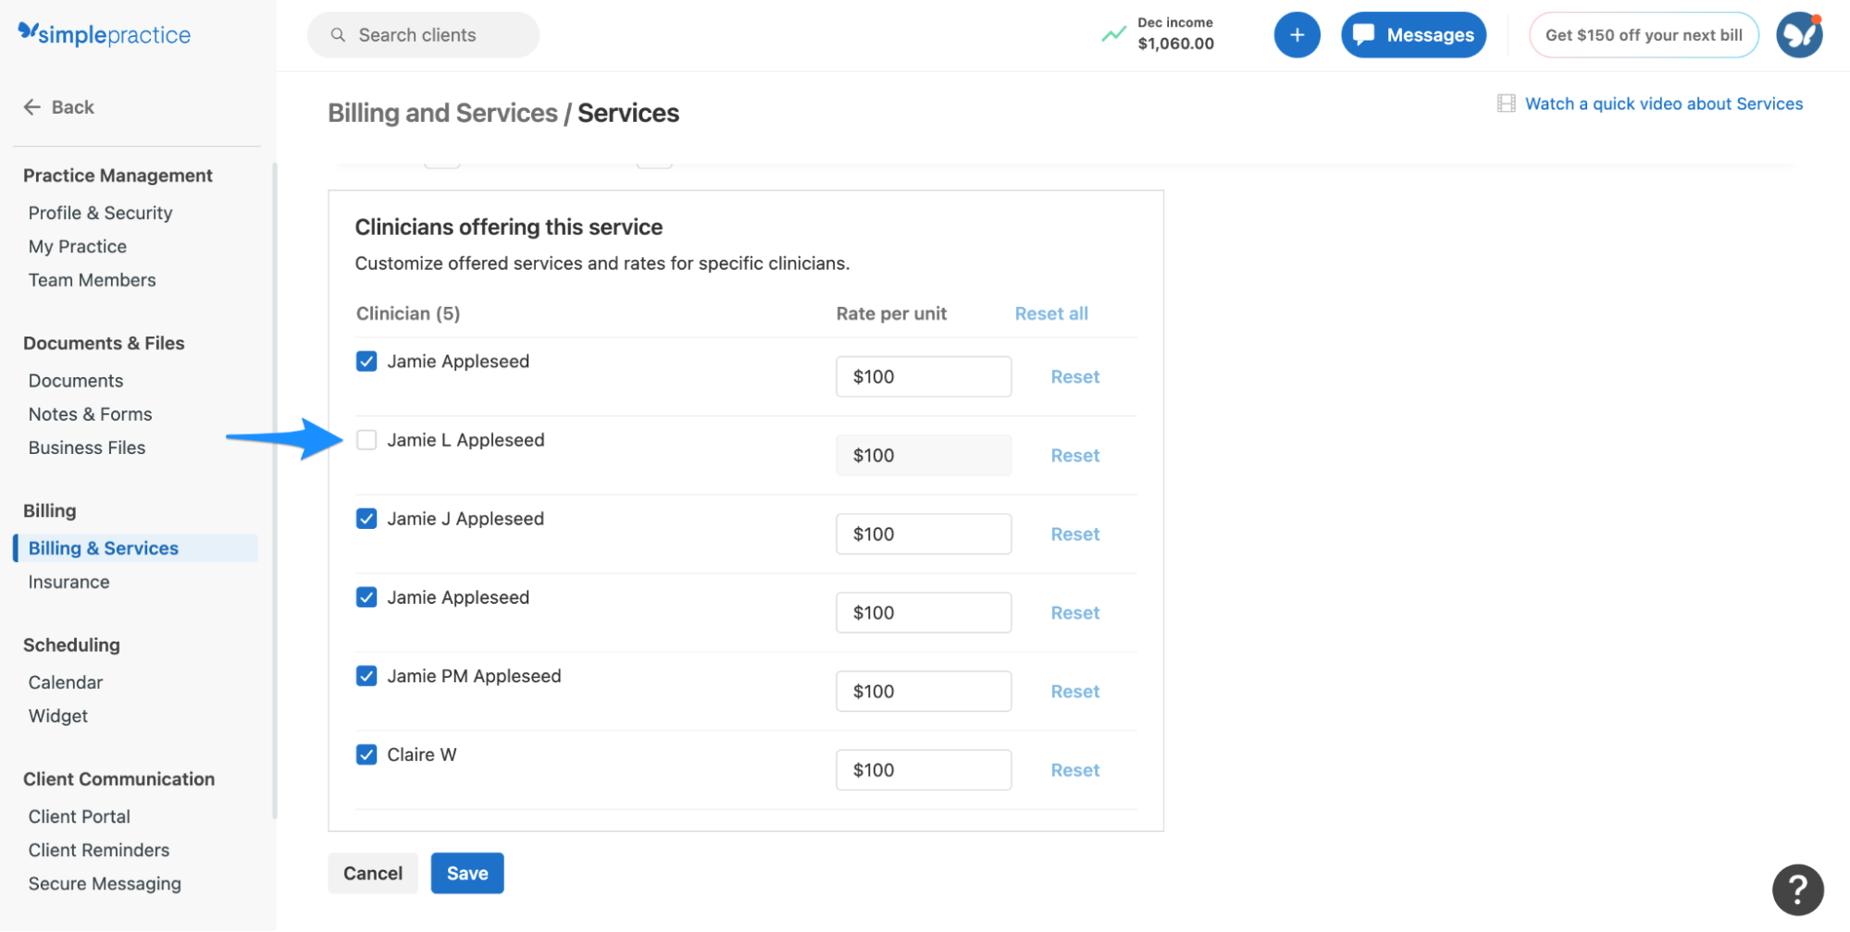Screen dimensions: 1850x932
Task: Open Messages
Action: [1413, 35]
